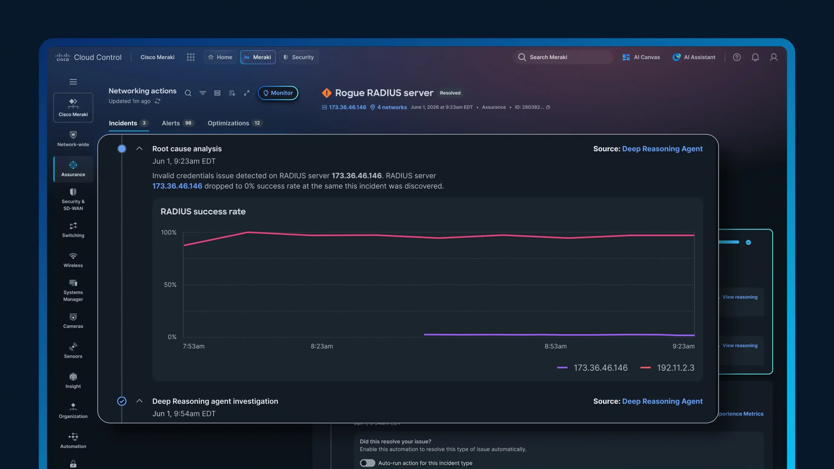Toggle purple 173.36.46.146 legend entry
Screen dimensions: 834x469
pos(592,368)
